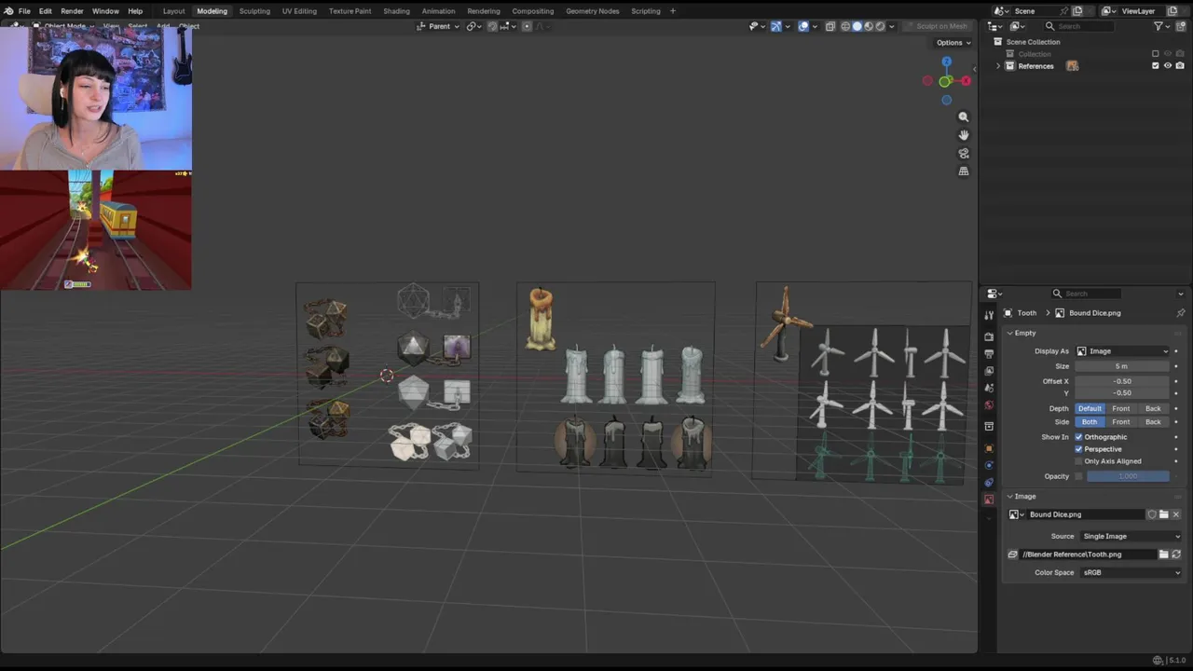Viewport: 1193px width, 671px height.
Task: Click the Blender logo icon
Action: point(8,11)
